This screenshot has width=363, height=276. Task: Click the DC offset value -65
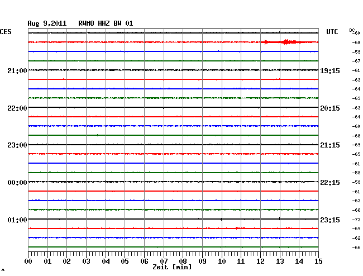point(356,154)
